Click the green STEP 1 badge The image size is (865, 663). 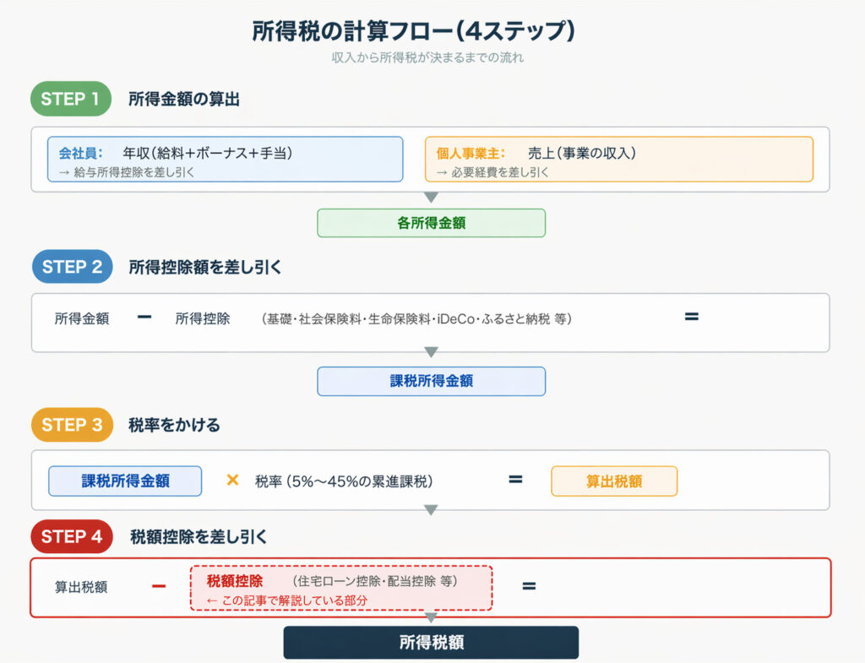(x=71, y=99)
